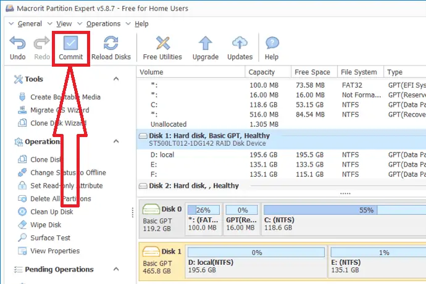Click the GPT(Re... 16.00 MB partition block

(241, 219)
